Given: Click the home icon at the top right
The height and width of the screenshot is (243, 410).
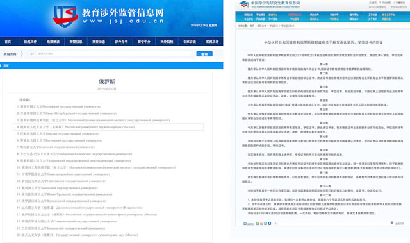Looking at the screenshot, I should pos(370,3).
